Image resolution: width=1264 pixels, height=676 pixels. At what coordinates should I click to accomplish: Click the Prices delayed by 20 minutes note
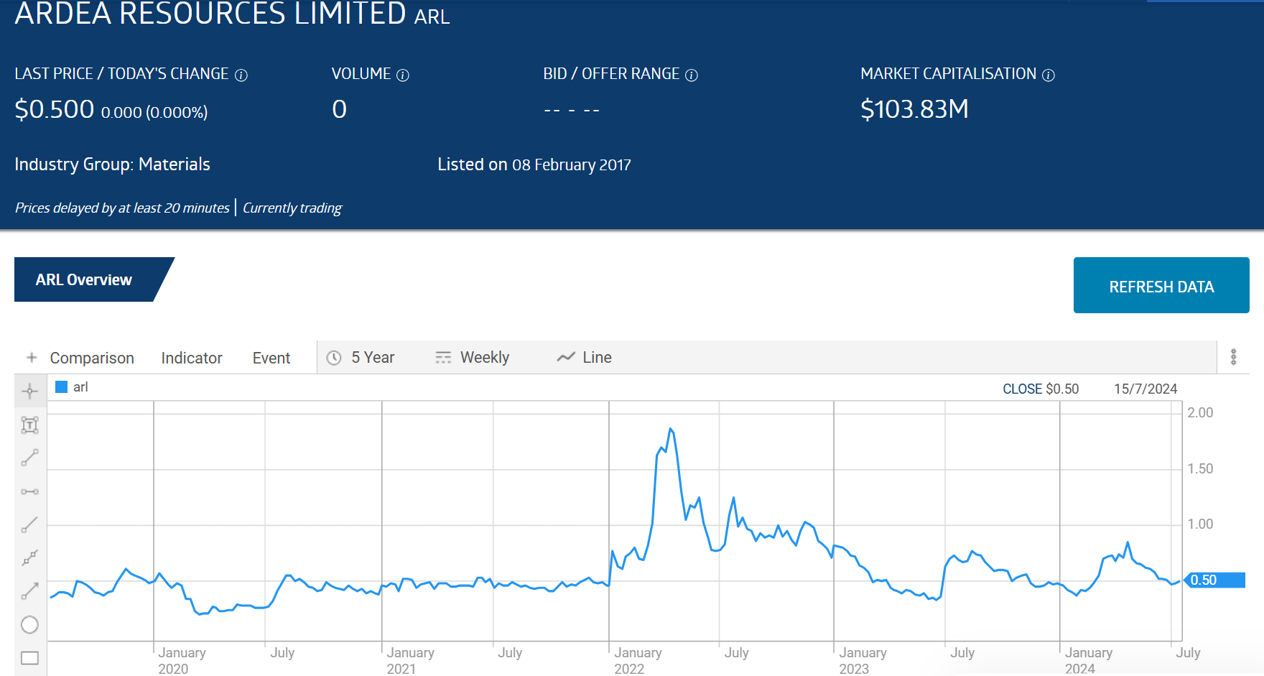pyautogui.click(x=122, y=208)
